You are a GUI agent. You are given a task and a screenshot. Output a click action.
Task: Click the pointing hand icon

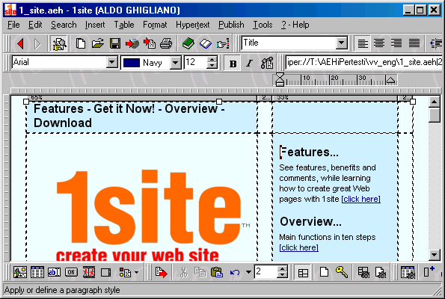[x=223, y=43]
